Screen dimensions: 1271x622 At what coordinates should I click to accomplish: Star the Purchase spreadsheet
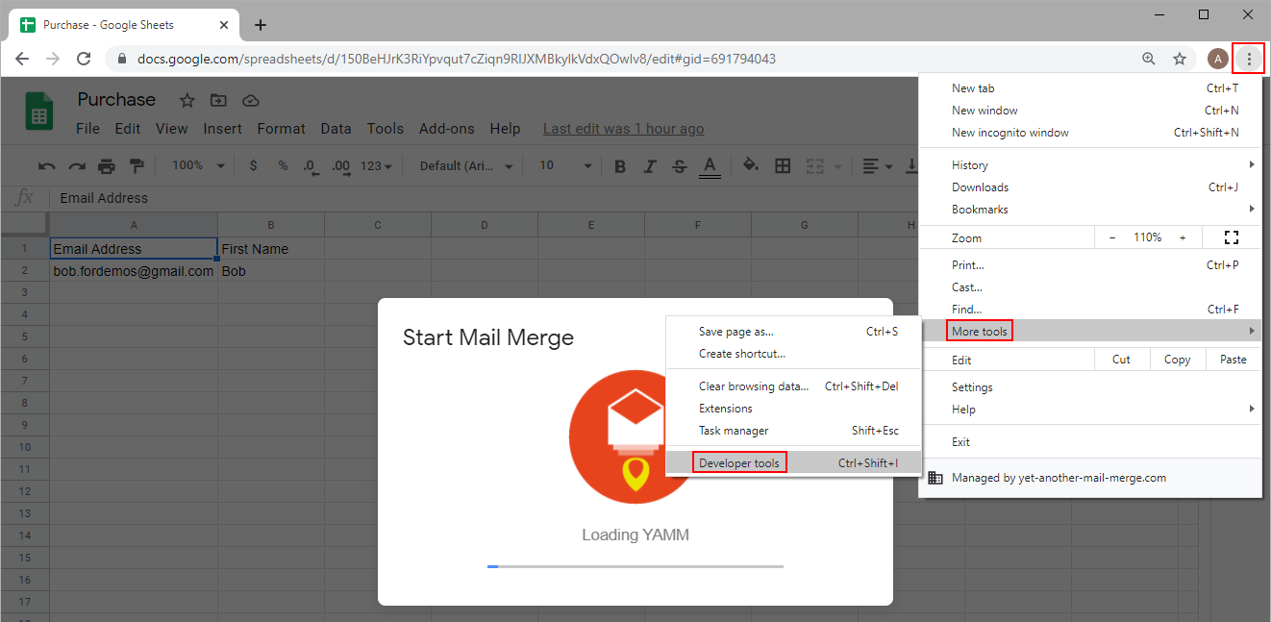(x=187, y=100)
